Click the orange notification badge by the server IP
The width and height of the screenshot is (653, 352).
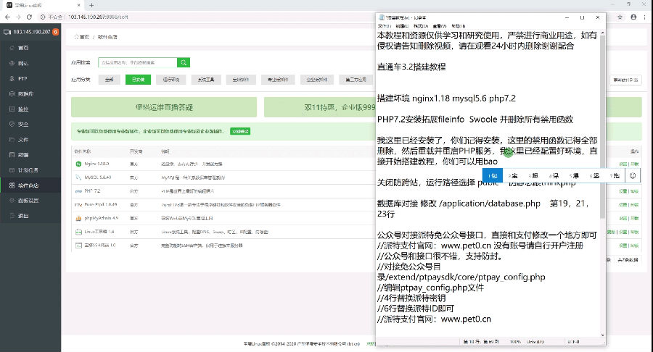(55, 32)
